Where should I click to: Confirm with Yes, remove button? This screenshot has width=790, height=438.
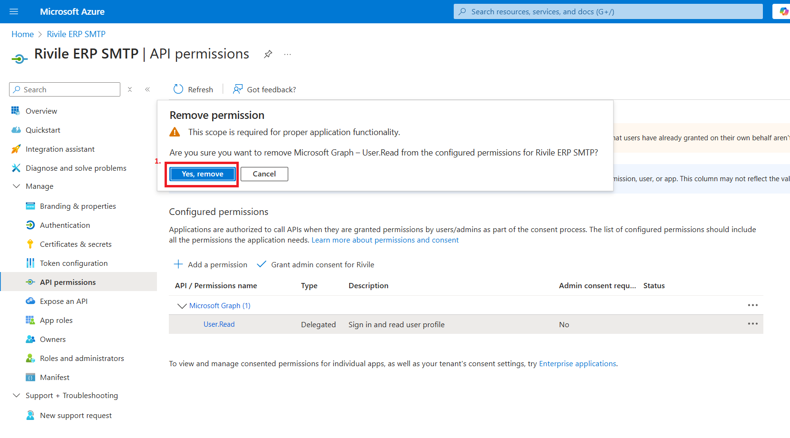point(202,174)
